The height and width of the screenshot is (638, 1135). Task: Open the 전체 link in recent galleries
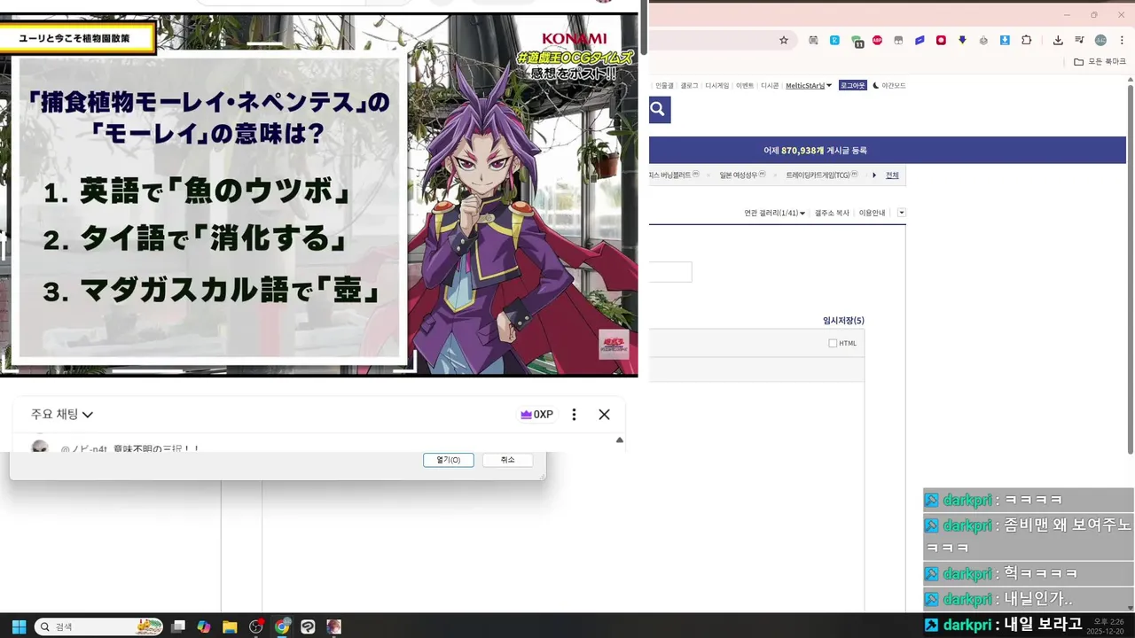(x=892, y=175)
